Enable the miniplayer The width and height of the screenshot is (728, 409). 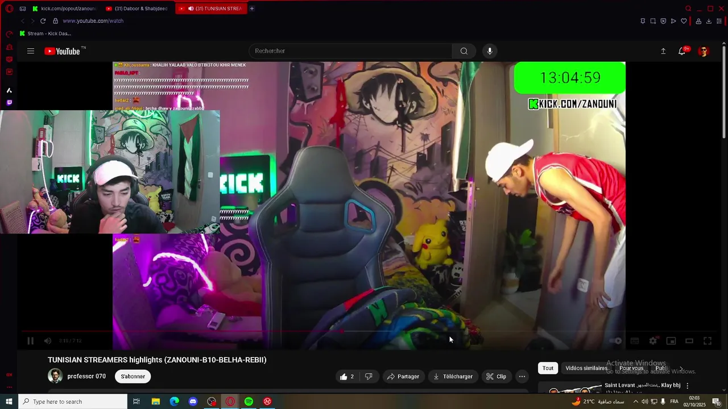click(671, 341)
